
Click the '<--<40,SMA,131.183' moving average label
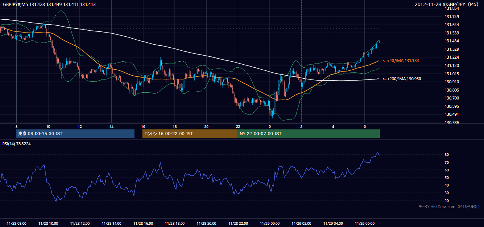(401, 61)
